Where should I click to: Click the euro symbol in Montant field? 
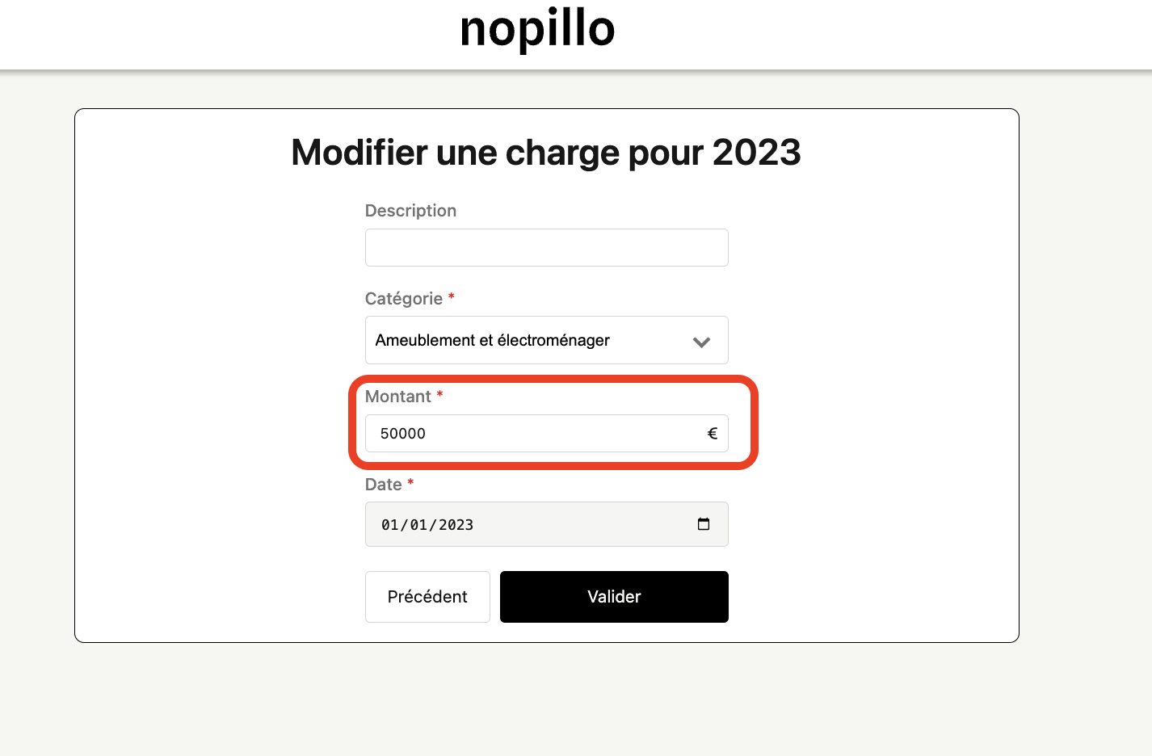coord(712,434)
